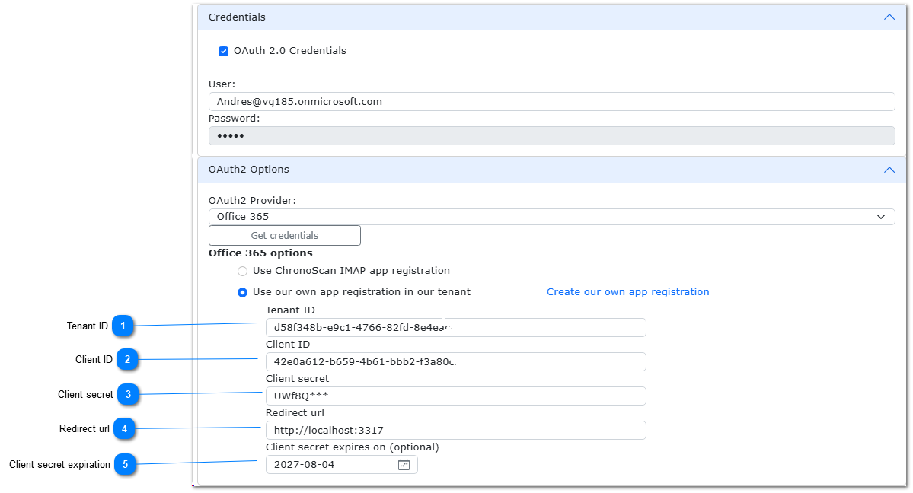The height and width of the screenshot is (493, 913).
Task: Open the Create our own app registration link
Action: pos(627,291)
